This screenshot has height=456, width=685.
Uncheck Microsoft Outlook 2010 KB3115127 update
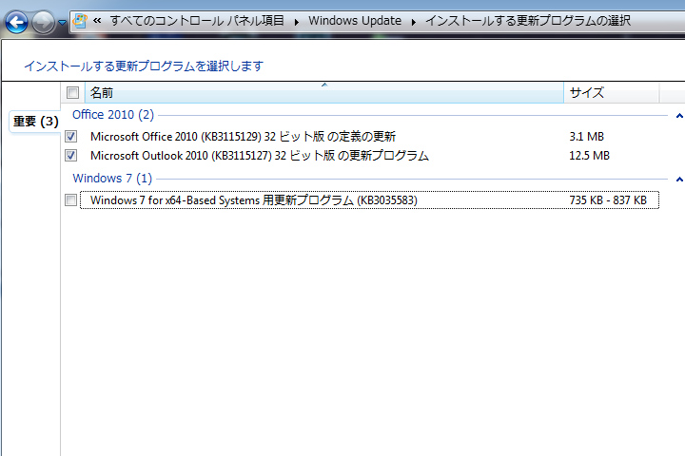point(70,155)
